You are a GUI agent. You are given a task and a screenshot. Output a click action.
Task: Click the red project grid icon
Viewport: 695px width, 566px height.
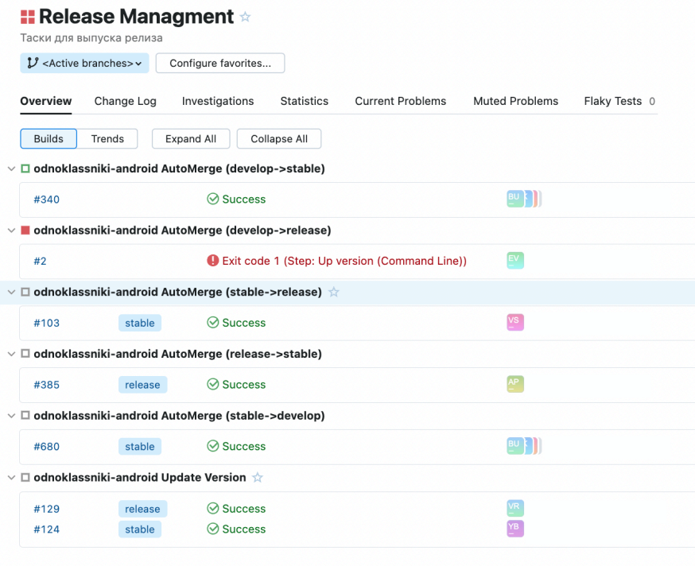(28, 17)
